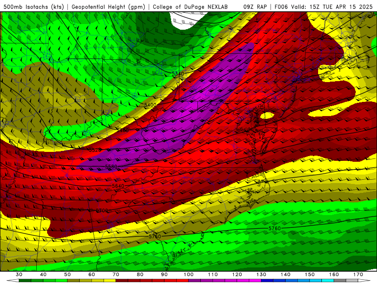Screen dimensions: 377x283
Task: Click the "Geopotential Height (gpm)" header text
Action: (108, 7)
